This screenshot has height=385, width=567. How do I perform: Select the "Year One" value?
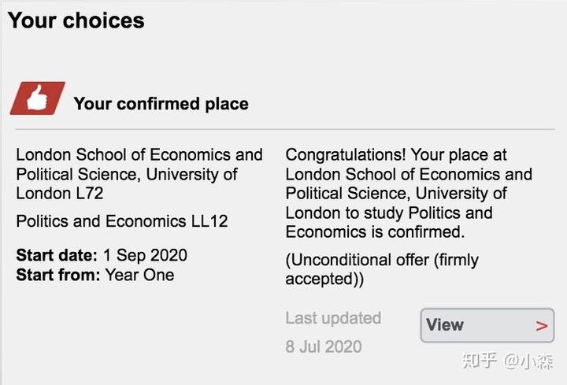139,275
